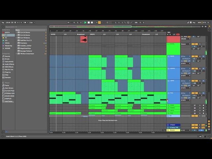The height and width of the screenshot is (159, 212).
Task: Open the MIDI Effects category
Action: pos(9,67)
